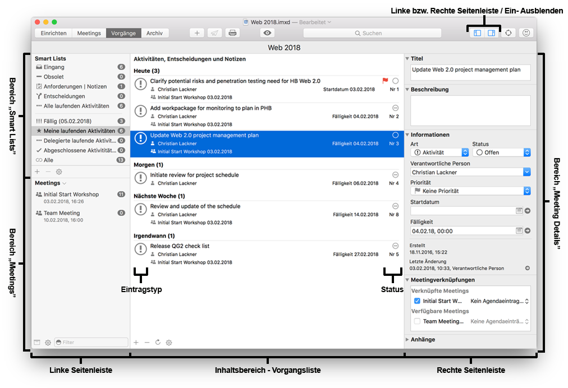Image resolution: width=568 pixels, height=388 pixels.
Task: Click the Suchen search field
Action: [372, 33]
